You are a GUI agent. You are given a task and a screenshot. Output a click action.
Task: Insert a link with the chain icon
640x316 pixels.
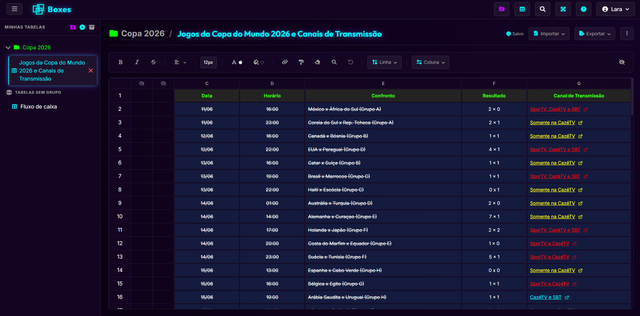coord(285,62)
